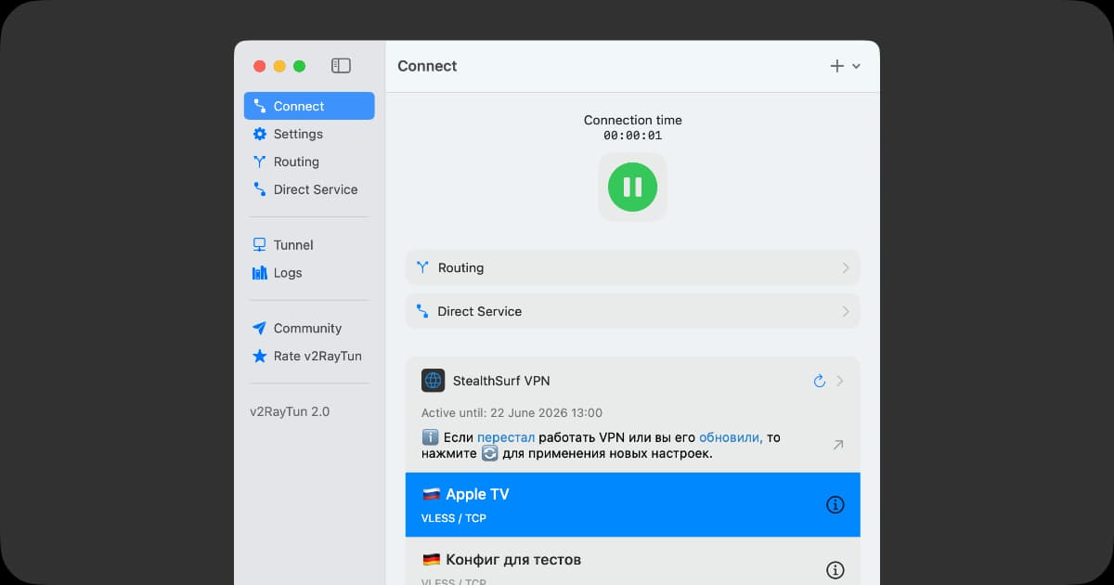This screenshot has width=1114, height=585.
Task: Expand the Direct Service row chevron
Action: point(845,311)
